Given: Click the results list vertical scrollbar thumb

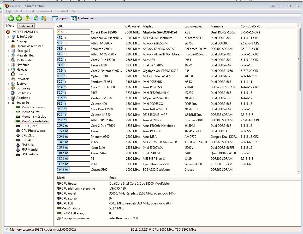Looking at the screenshot, I should [x=299, y=59].
